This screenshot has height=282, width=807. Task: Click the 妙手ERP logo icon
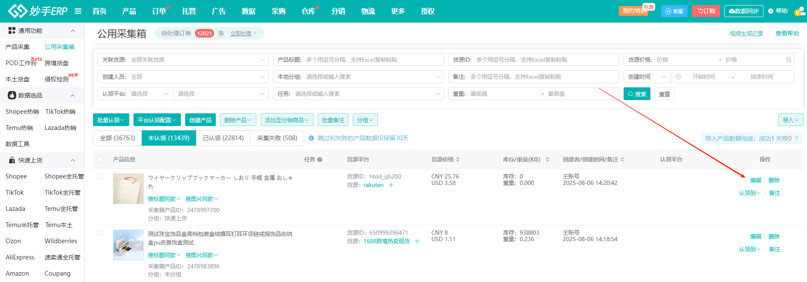(17, 11)
